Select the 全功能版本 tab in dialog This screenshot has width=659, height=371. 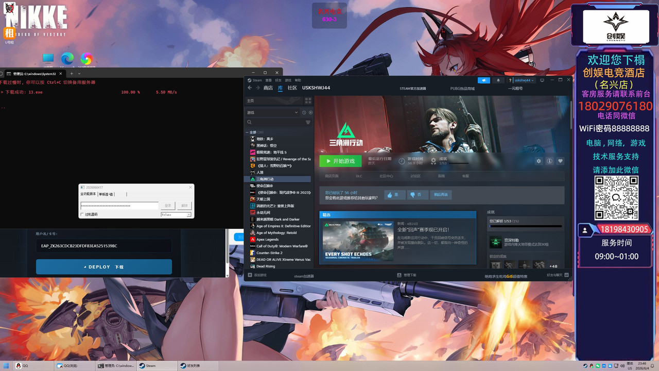click(88, 194)
